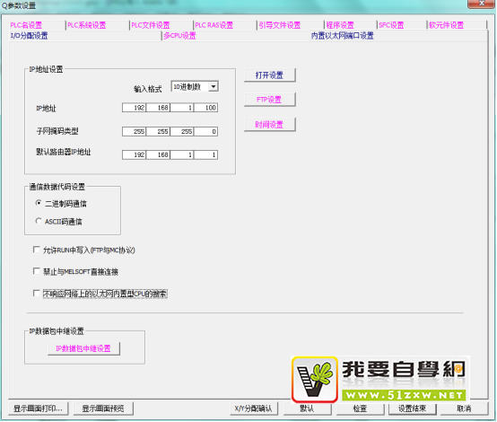Switch to 软元件设置 tab
This screenshot has width=497, height=422.
pos(446,25)
